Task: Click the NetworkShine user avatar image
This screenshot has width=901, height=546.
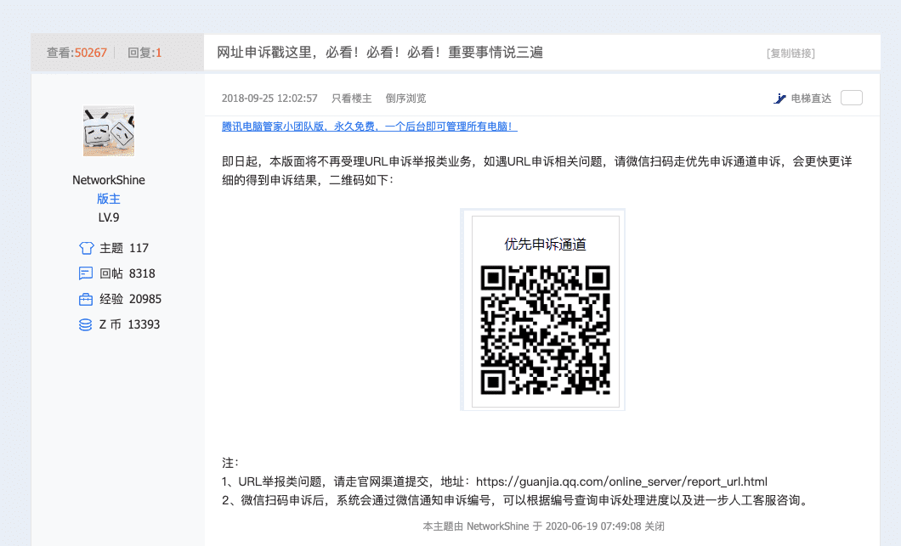Action: [109, 131]
